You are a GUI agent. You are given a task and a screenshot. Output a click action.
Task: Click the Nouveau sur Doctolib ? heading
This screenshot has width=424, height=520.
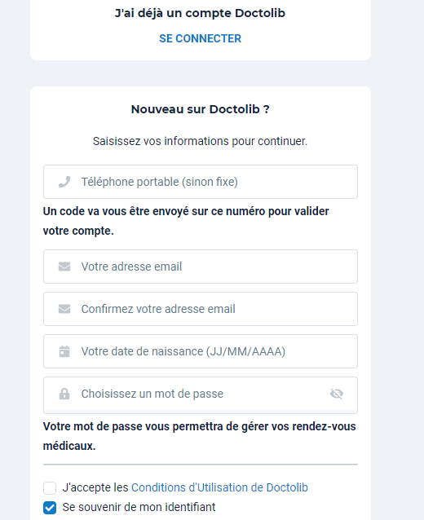[x=201, y=109]
